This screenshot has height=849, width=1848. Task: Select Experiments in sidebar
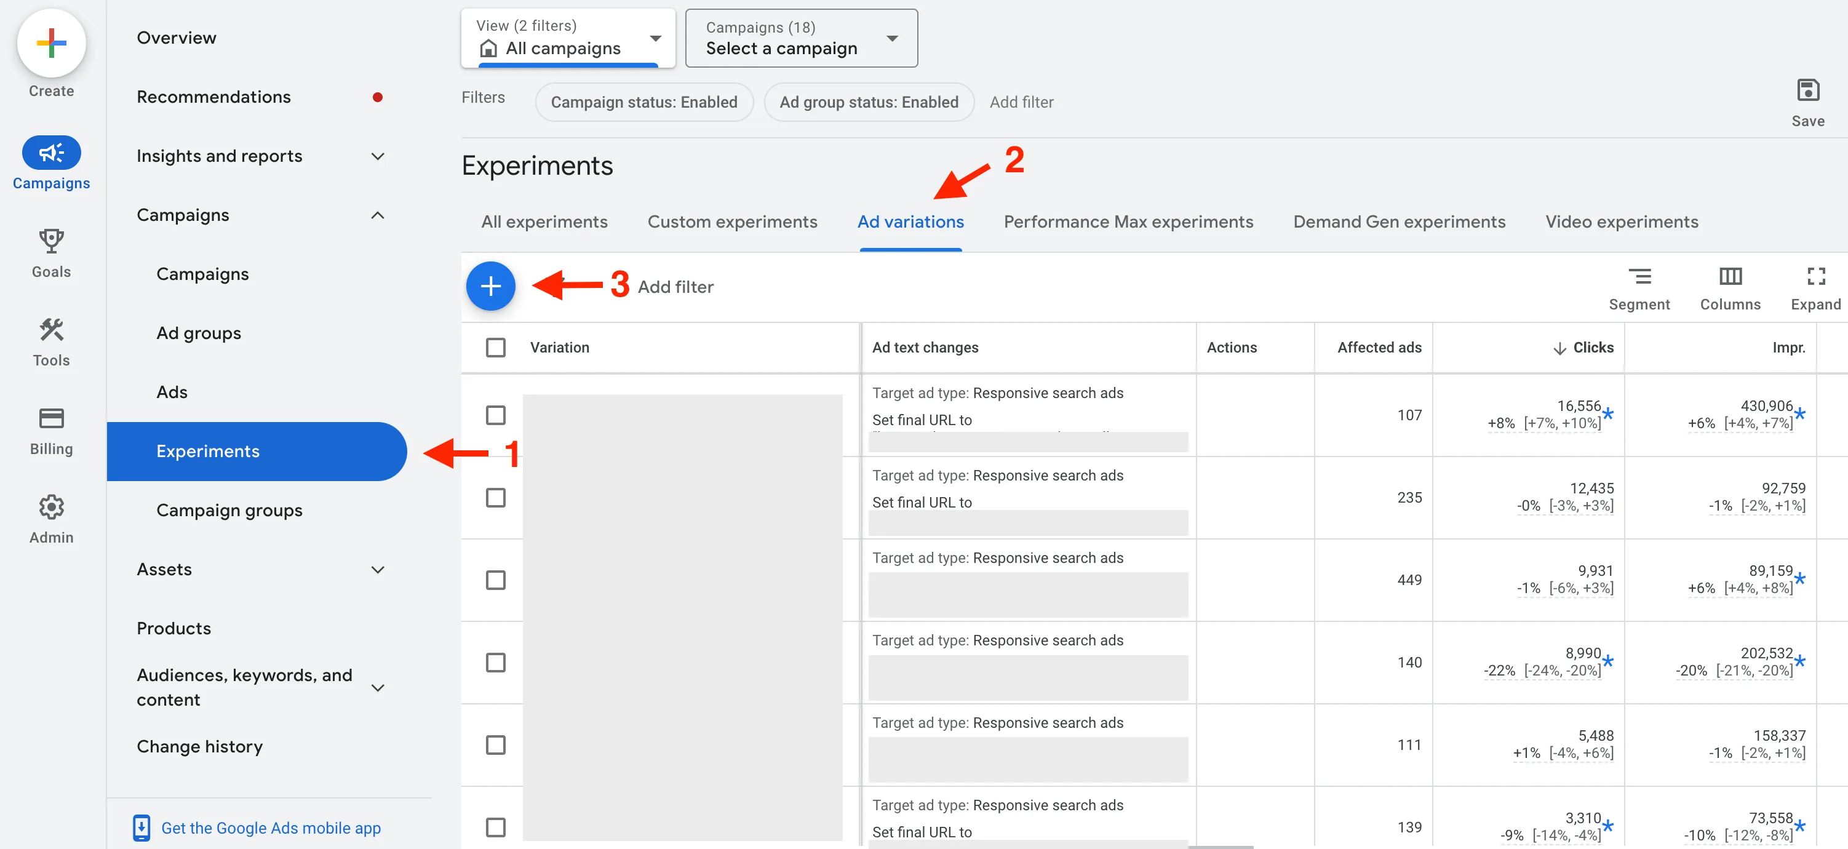[x=257, y=452]
